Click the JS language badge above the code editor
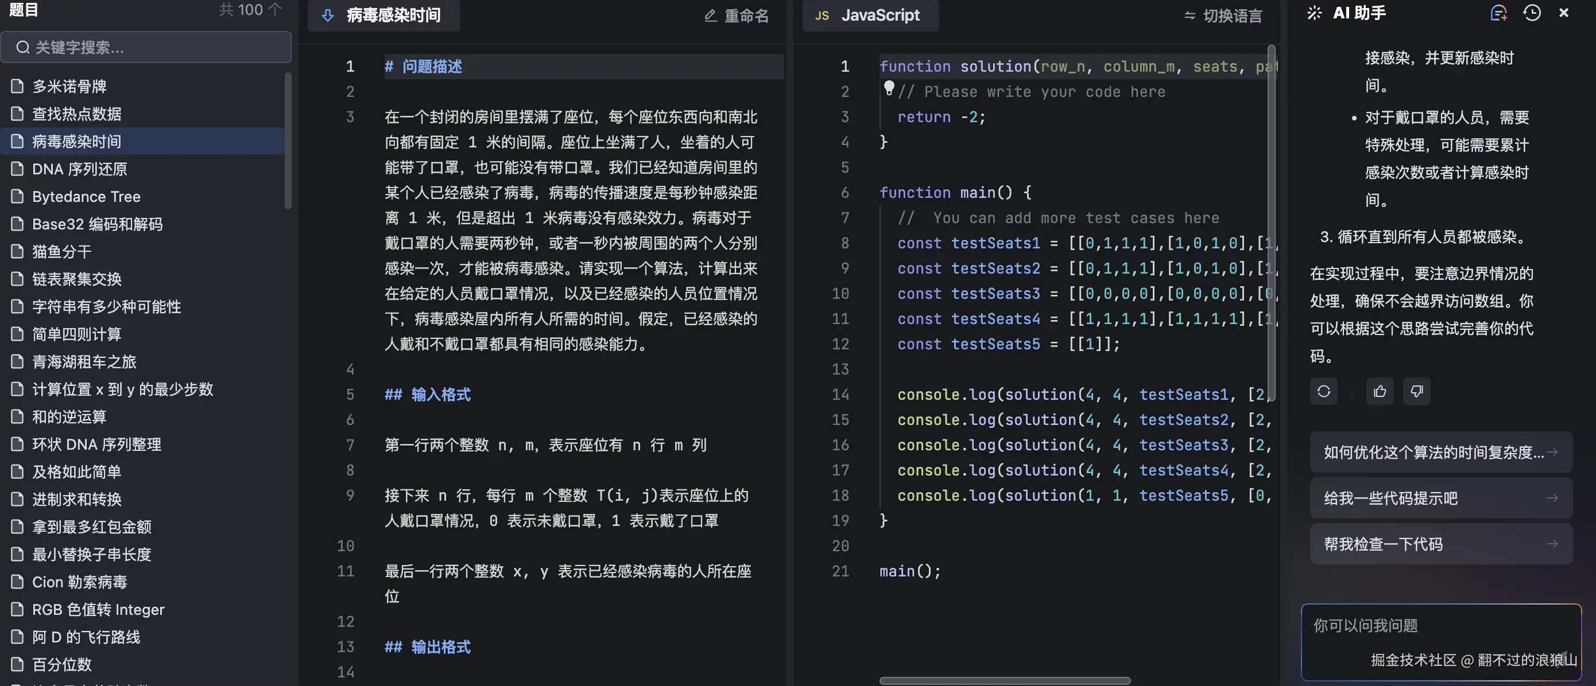The image size is (1596, 686). 822,15
